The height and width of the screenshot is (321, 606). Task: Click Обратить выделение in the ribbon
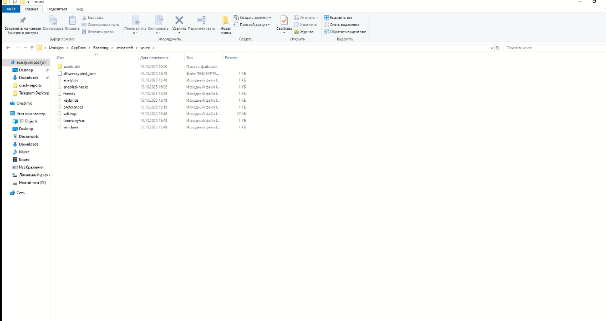click(344, 32)
